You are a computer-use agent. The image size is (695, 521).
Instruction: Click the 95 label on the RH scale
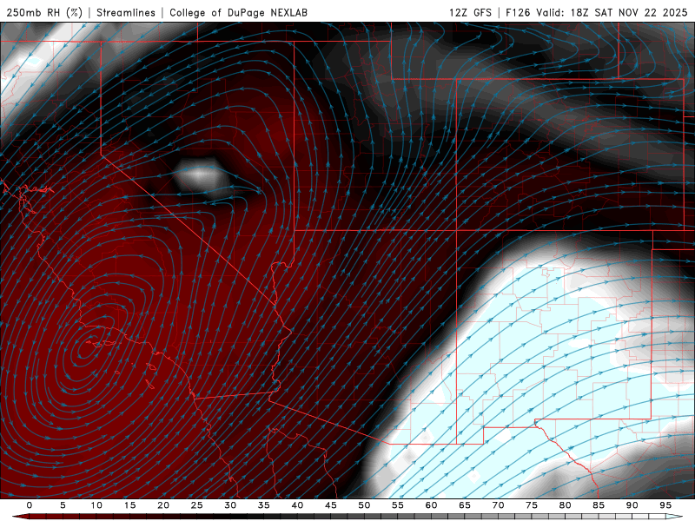point(665,505)
